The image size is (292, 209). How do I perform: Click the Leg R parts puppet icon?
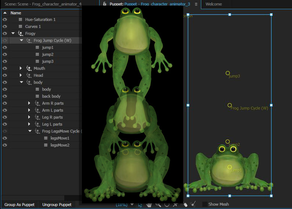37,117
